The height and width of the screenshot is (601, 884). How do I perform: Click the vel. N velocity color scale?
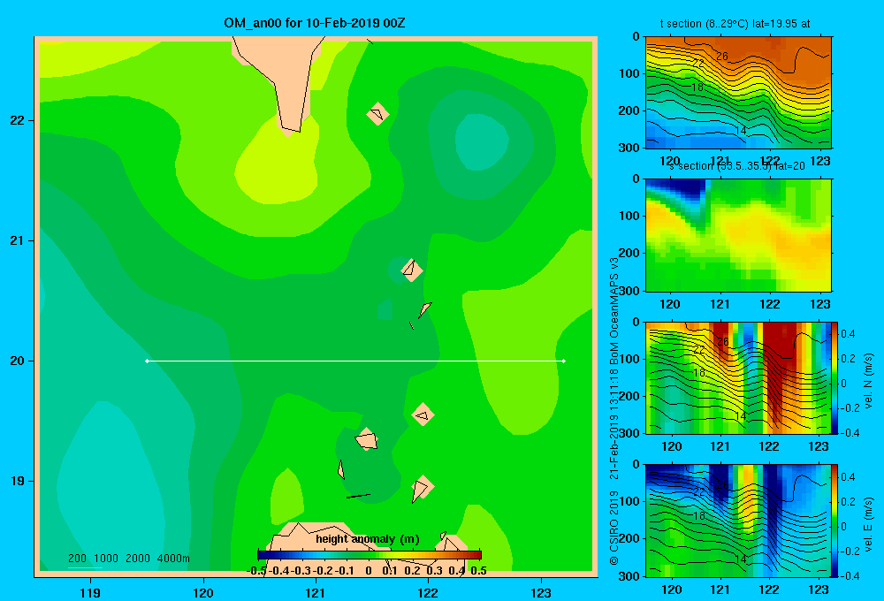pos(835,377)
